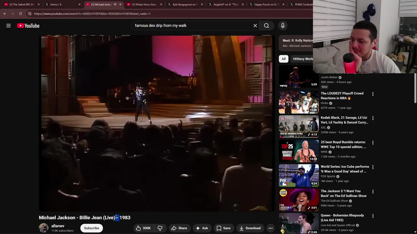Open the Hicko channel name
417x234 pixels.
[324, 103]
